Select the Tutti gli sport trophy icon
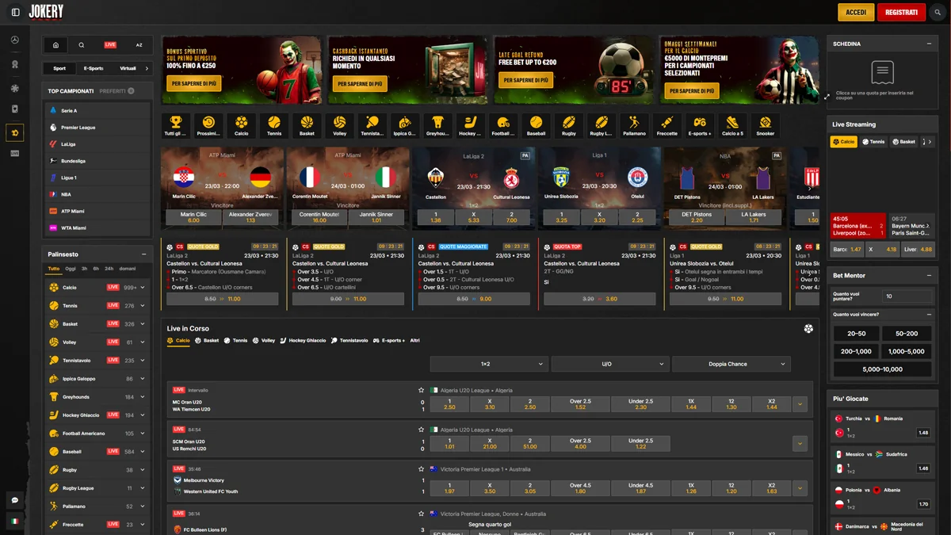The height and width of the screenshot is (535, 951). pos(176,125)
